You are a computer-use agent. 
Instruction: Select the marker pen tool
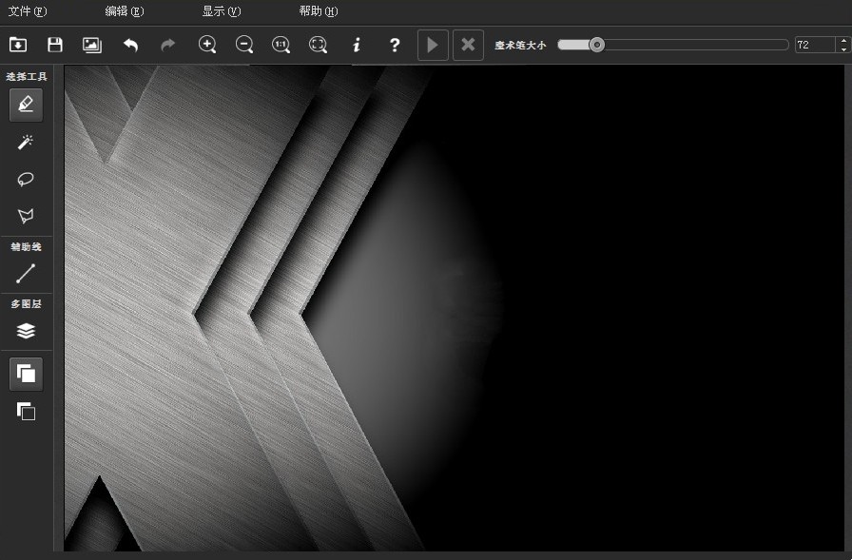pyautogui.click(x=26, y=105)
